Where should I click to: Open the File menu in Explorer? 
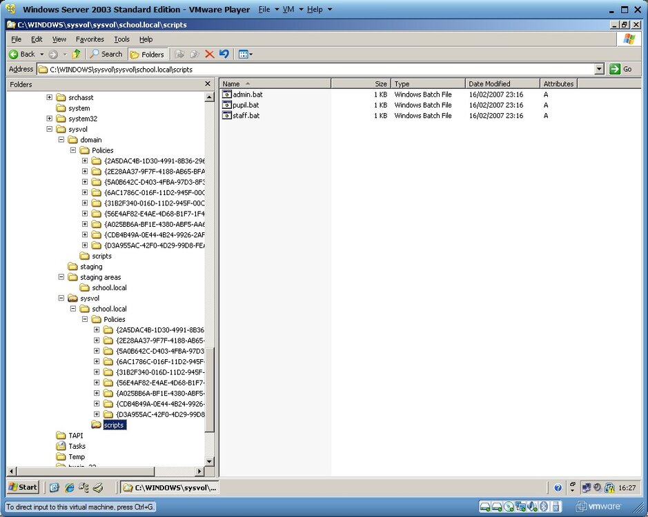click(16, 39)
